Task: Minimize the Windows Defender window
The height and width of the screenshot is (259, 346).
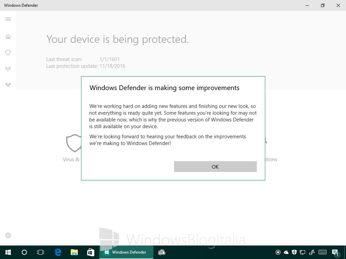Action: pos(307,5)
